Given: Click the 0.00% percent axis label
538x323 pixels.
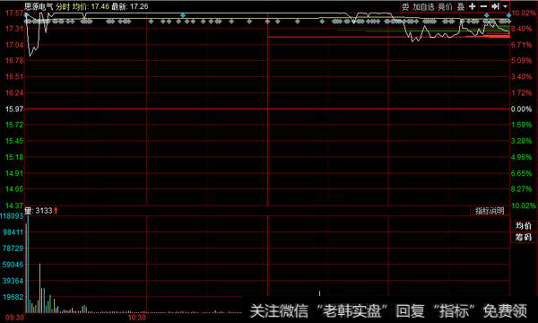Looking at the screenshot, I should (521, 109).
